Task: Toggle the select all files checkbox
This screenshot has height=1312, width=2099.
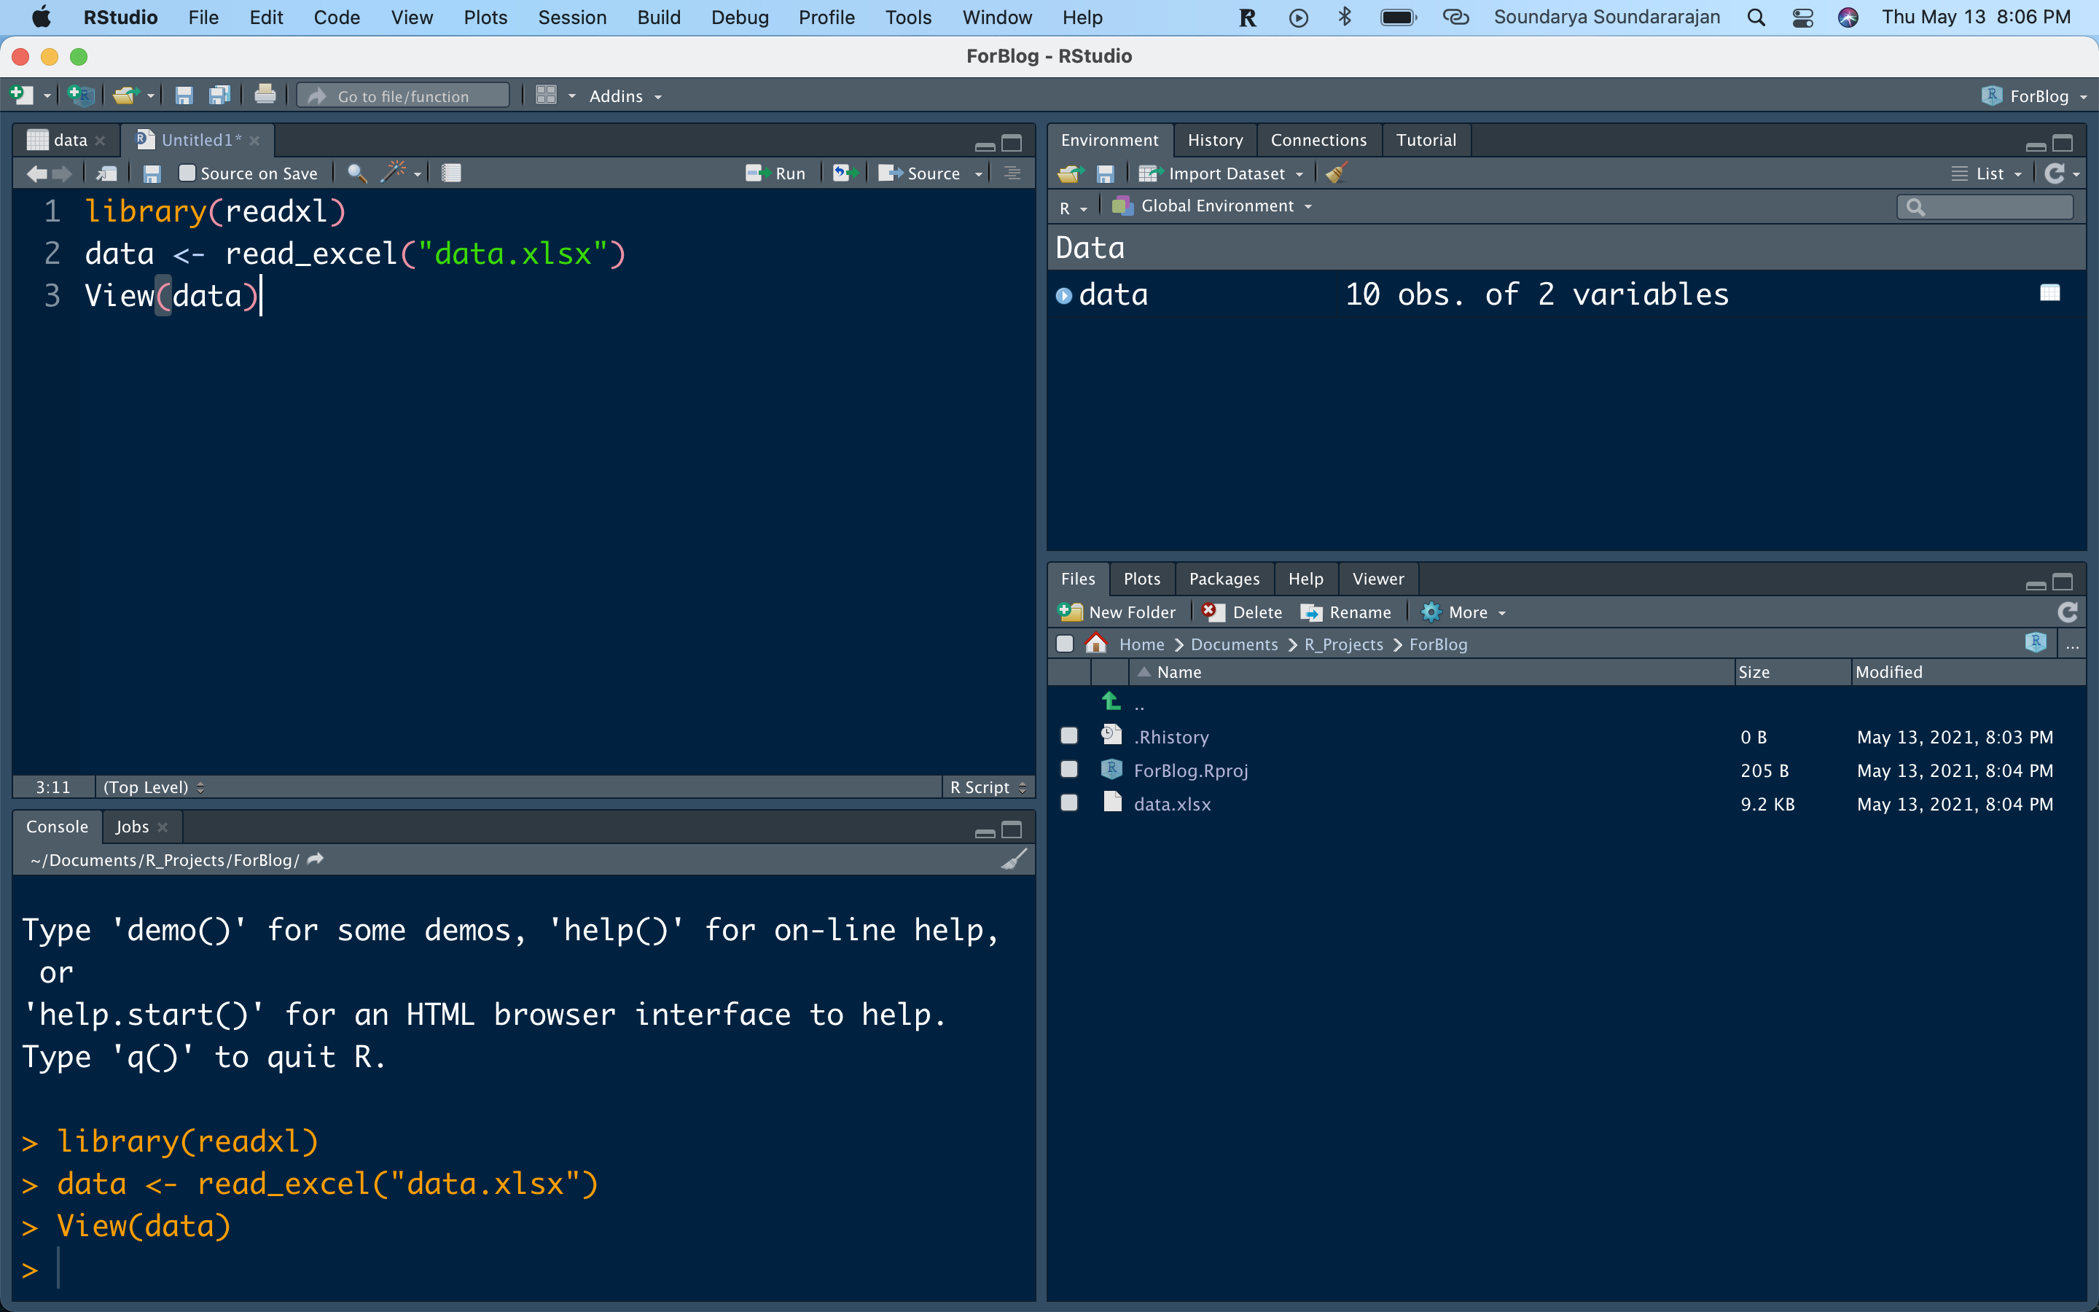Action: click(1065, 644)
